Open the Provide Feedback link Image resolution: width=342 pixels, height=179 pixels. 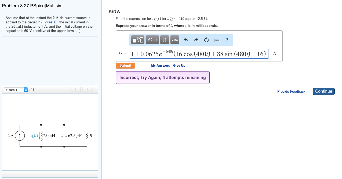point(291,92)
